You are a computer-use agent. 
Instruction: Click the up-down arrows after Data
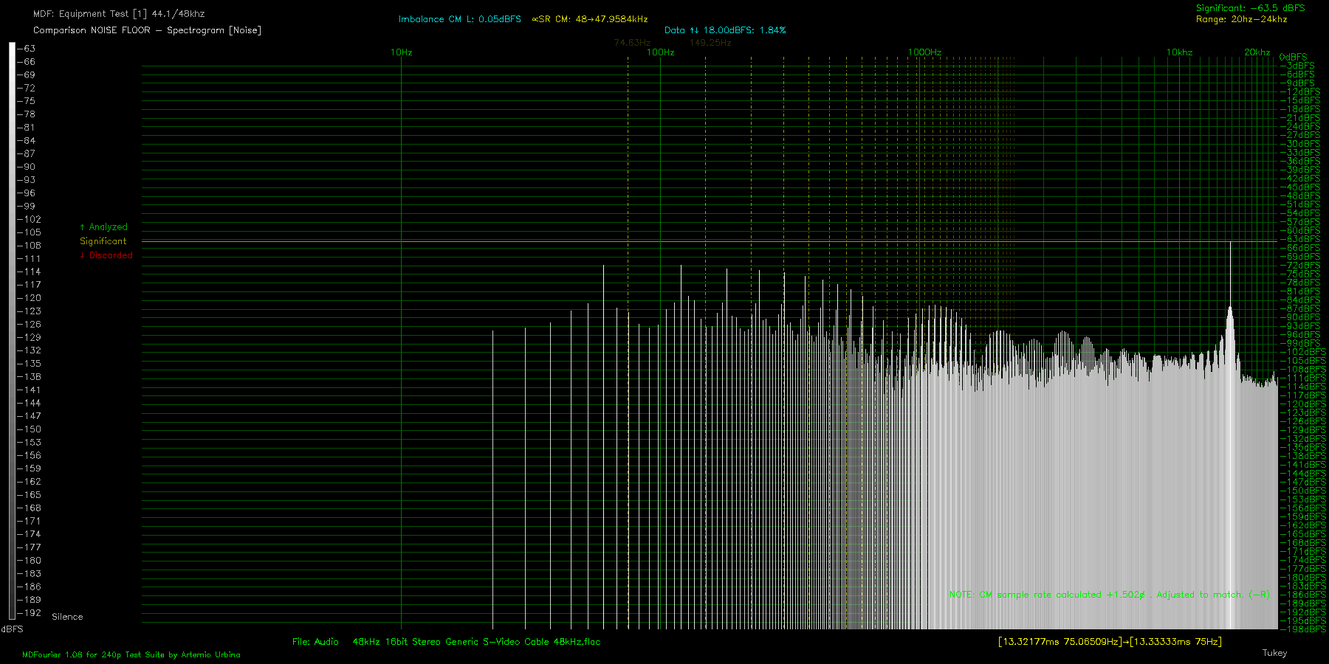[x=694, y=30]
